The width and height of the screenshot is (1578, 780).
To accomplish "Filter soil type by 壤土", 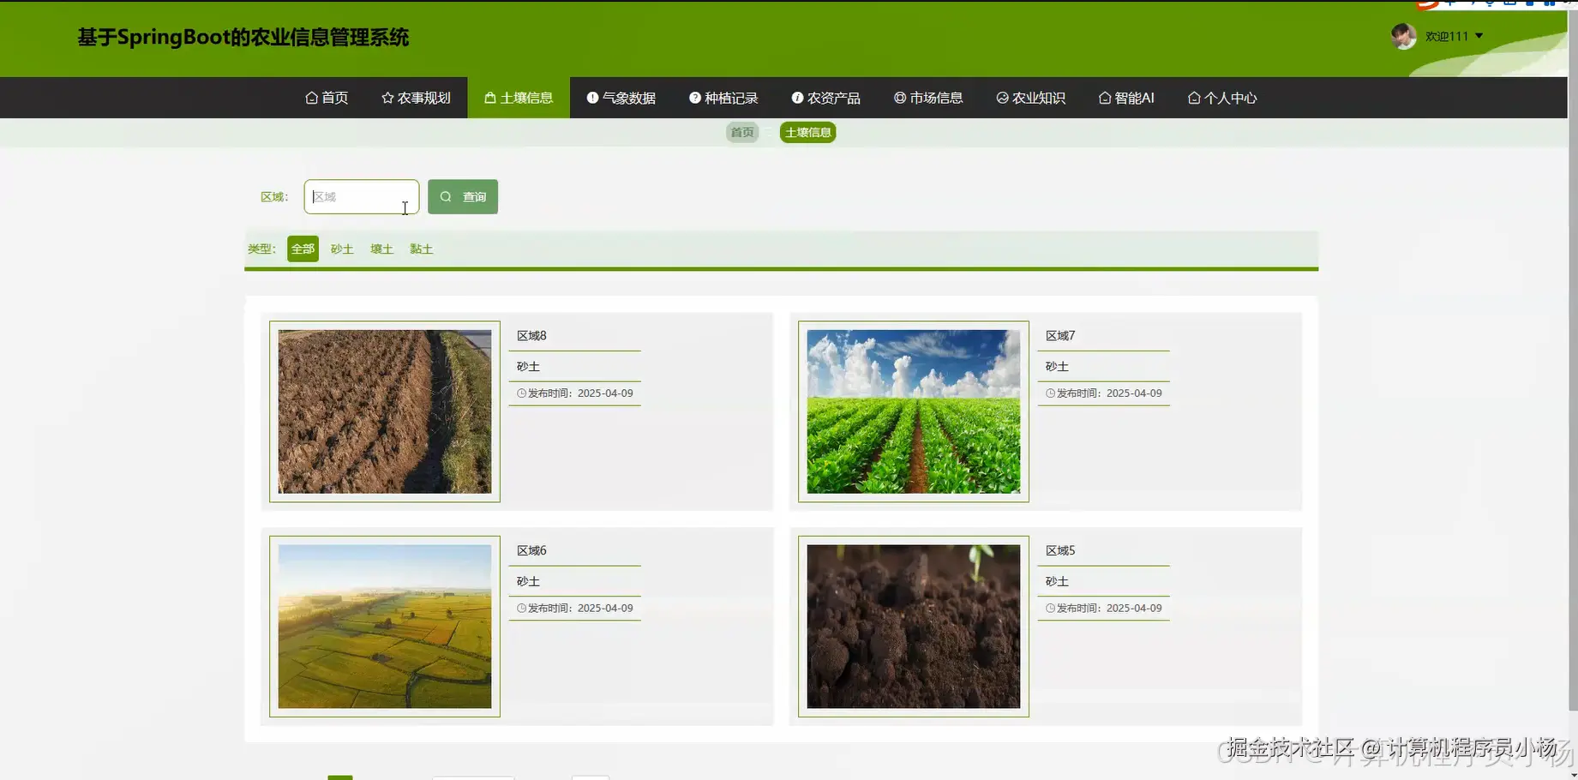I will [381, 249].
